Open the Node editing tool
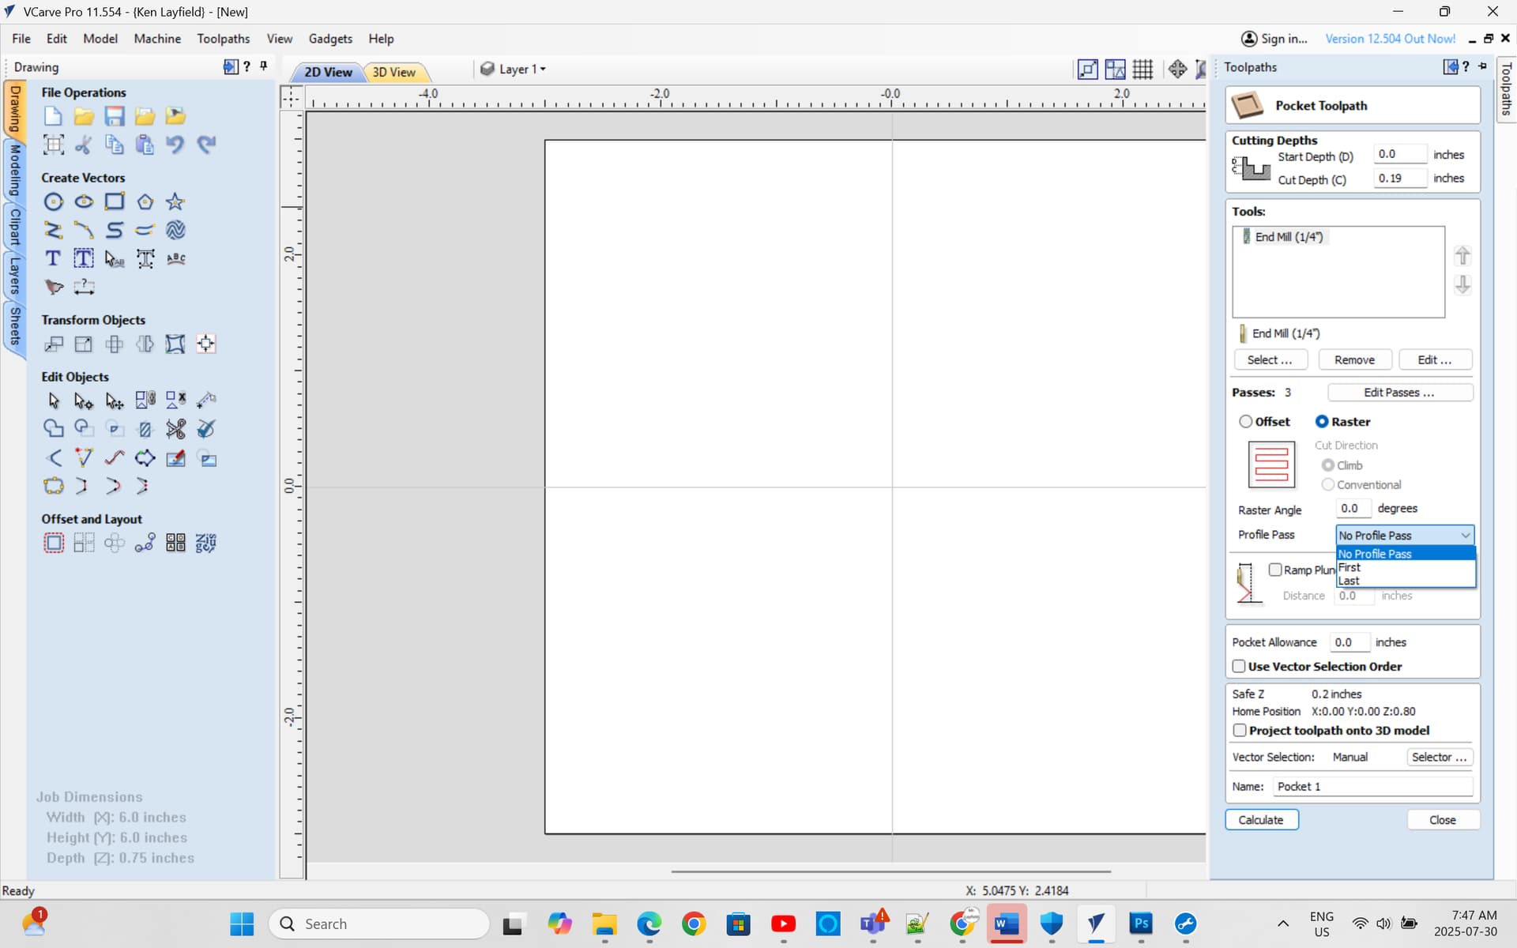The height and width of the screenshot is (948, 1517). click(x=84, y=401)
